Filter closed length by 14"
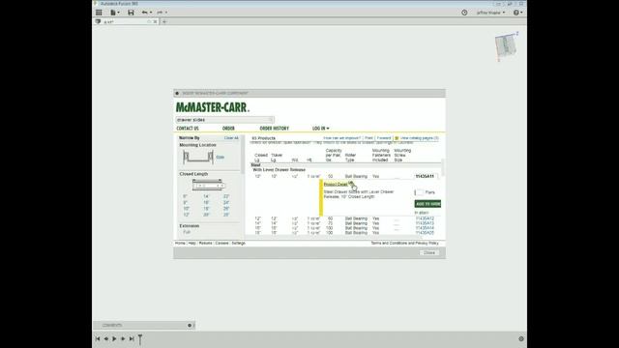 coord(206,196)
